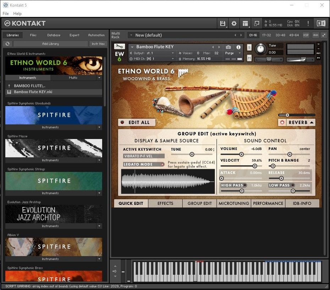
Task: Open the MICROTUNING tab
Action: click(x=234, y=203)
